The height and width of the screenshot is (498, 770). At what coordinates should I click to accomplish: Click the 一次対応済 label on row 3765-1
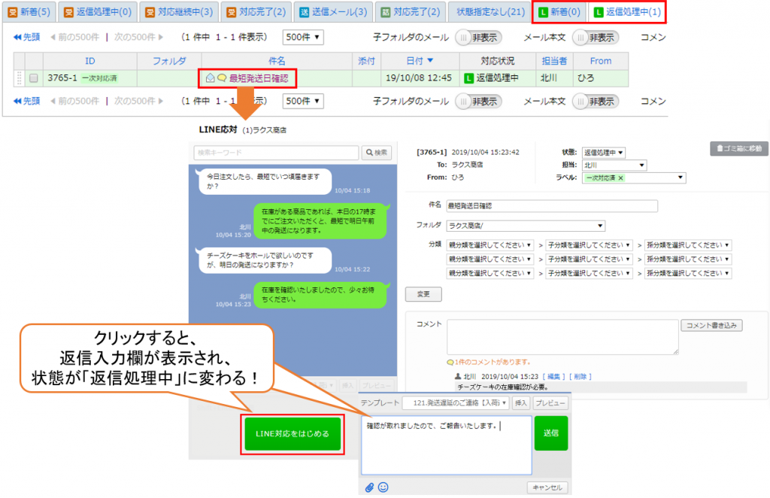[99, 78]
